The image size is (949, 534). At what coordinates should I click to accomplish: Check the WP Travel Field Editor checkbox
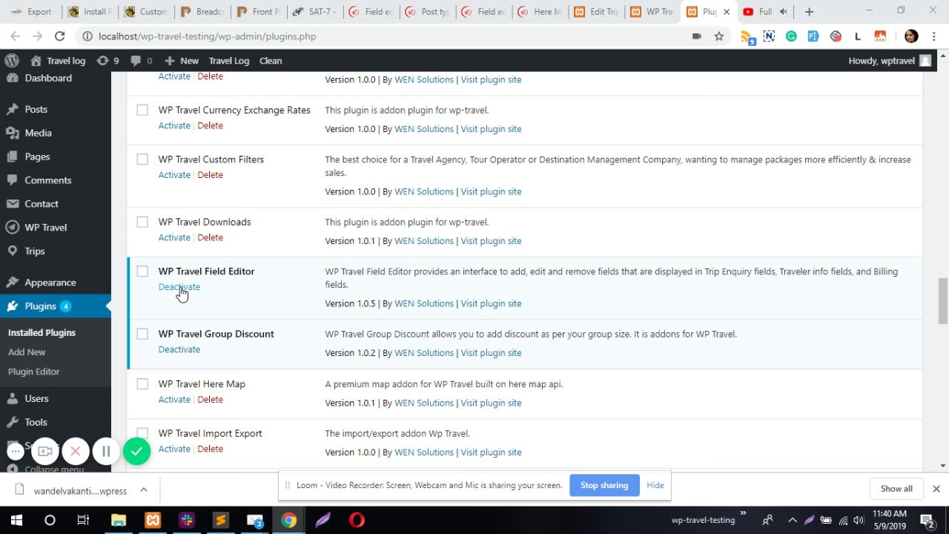click(x=142, y=271)
